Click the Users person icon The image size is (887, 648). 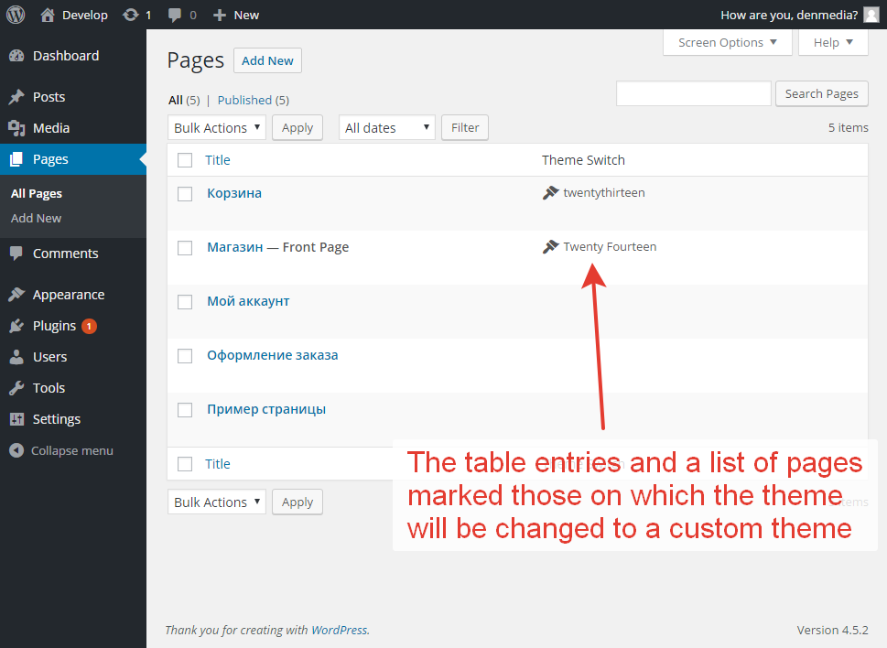(x=16, y=357)
